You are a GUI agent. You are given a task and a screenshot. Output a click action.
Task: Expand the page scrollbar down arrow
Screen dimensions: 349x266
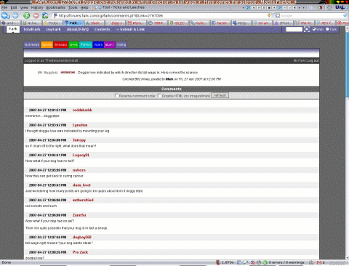pyautogui.click(x=347, y=258)
